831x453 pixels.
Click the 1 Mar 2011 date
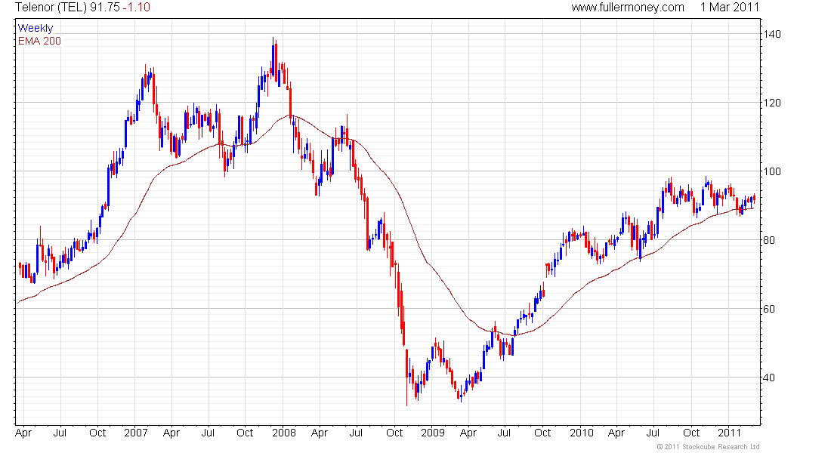(x=729, y=8)
